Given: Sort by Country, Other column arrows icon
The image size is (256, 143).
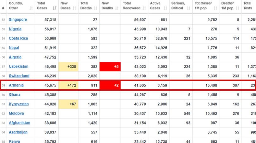Looking at the screenshot, I should click(31, 8).
